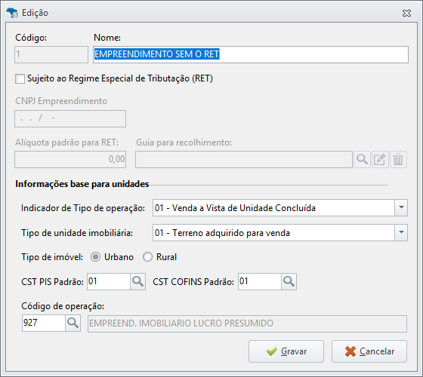Close the Edição dialog window
The height and width of the screenshot is (377, 423).
406,13
